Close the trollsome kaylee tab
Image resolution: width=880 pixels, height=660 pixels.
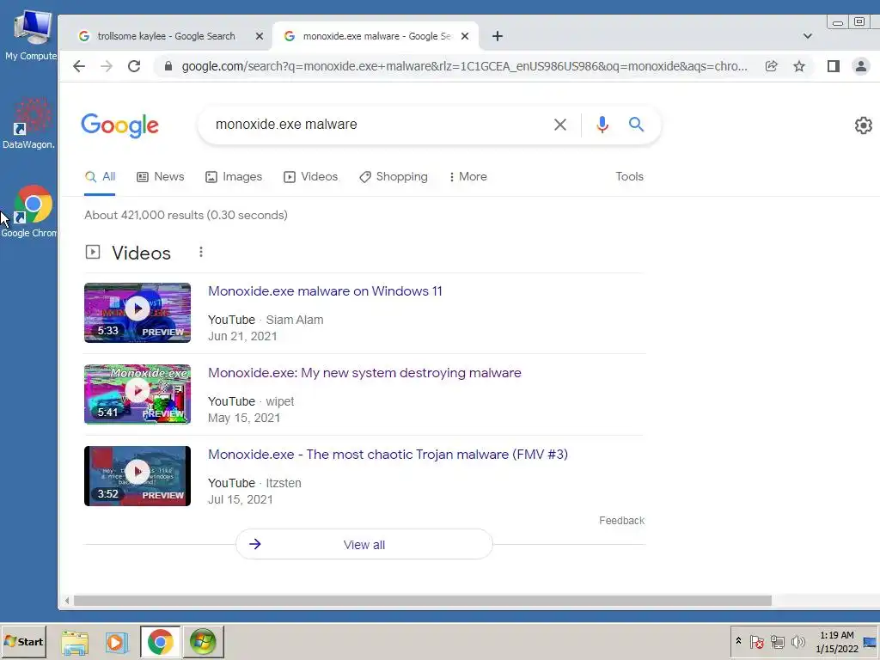coord(260,36)
